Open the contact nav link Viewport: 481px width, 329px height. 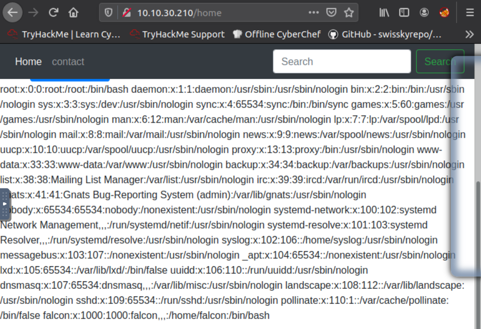(68, 62)
